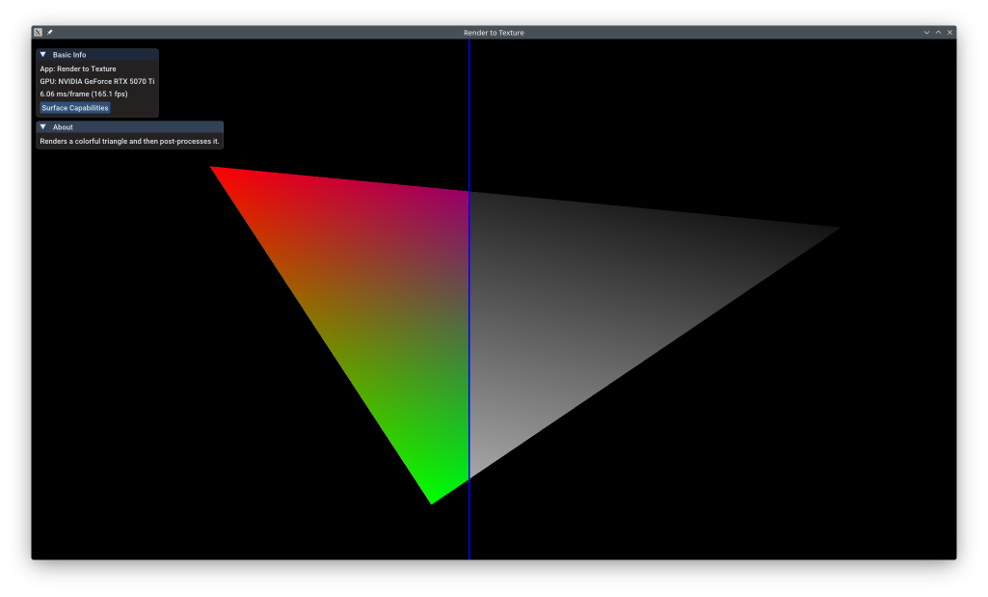Collapse the Basic Info panel via its triangle

42,54
